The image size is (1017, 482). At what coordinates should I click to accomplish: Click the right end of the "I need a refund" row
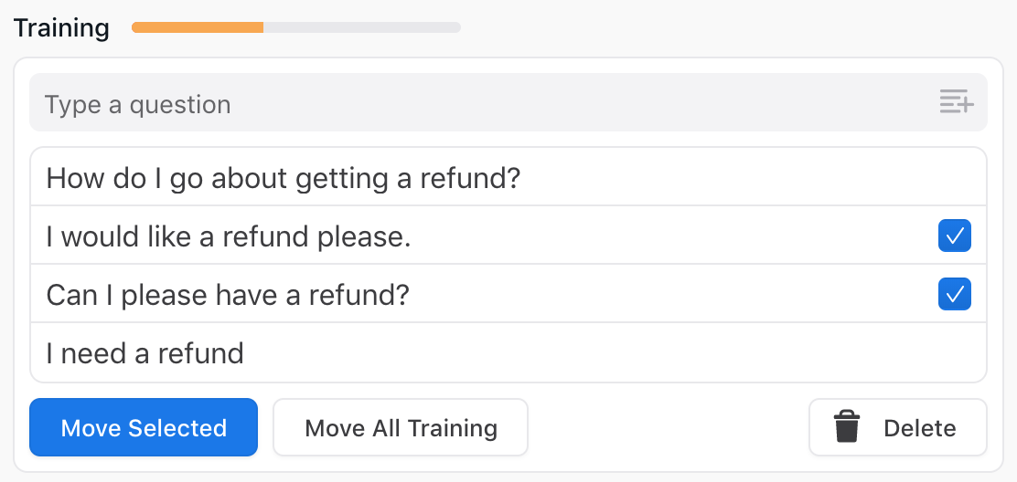[951, 353]
